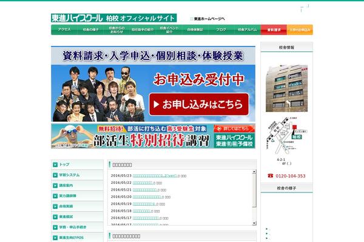Open the news entry dated 2016/05/19
The image size is (364, 242).
144,204
